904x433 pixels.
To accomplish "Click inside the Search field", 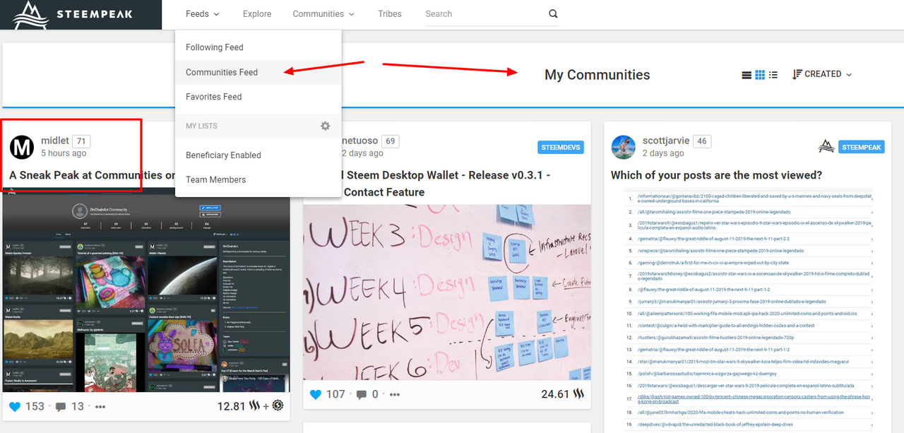I will [x=484, y=14].
